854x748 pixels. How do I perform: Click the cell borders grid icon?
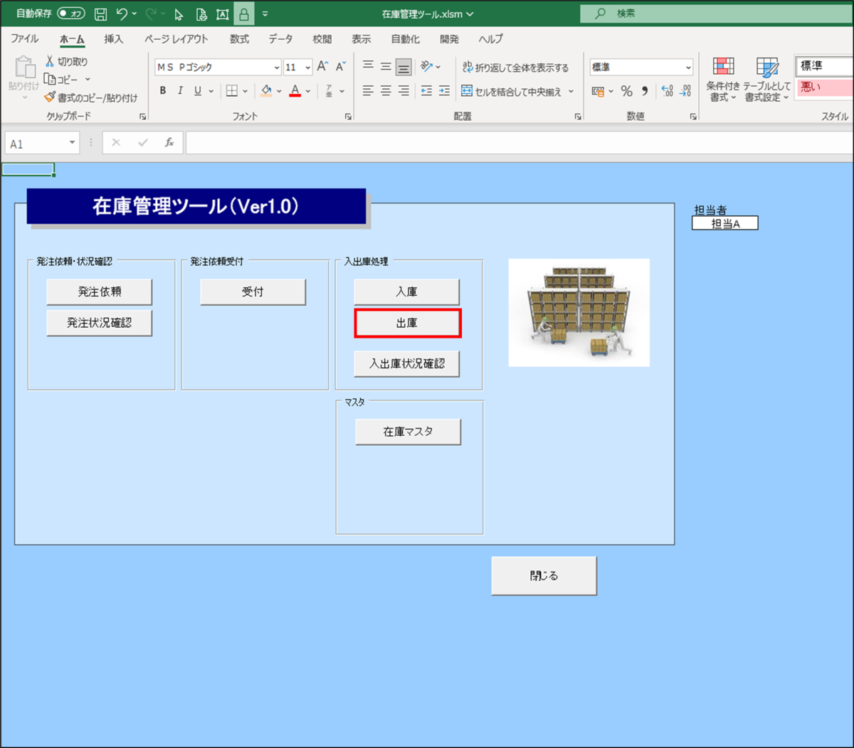[232, 90]
